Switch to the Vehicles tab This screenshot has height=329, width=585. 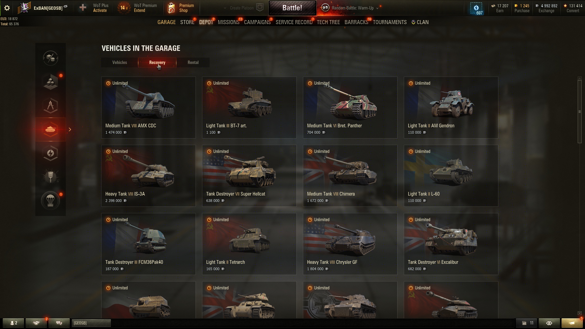point(119,62)
